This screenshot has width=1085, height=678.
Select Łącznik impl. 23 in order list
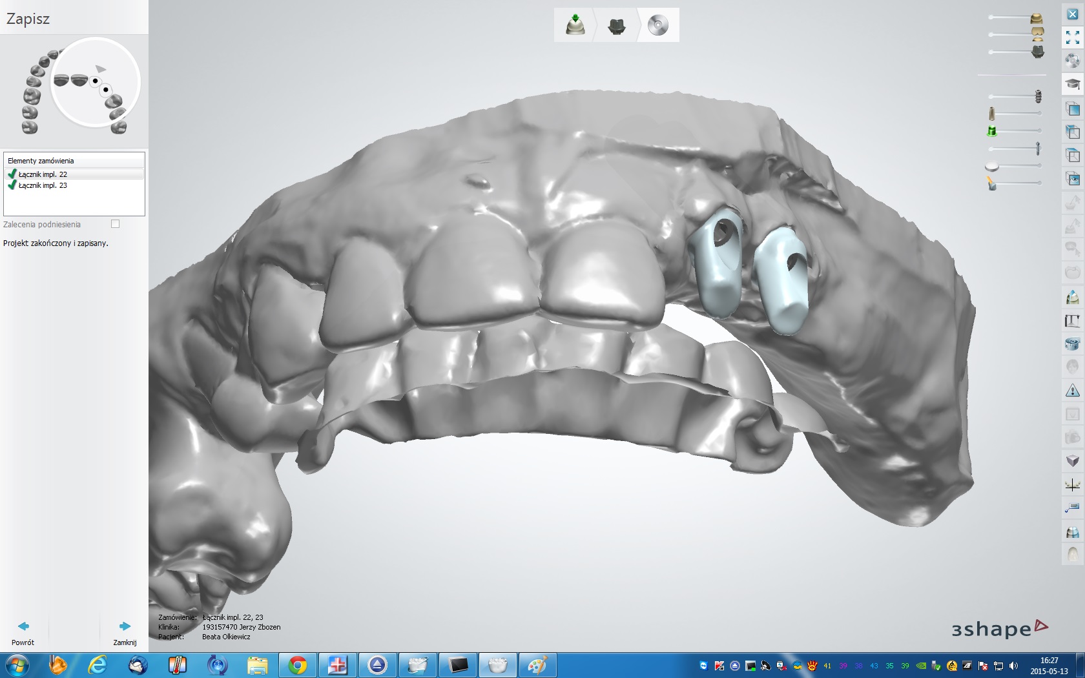click(43, 185)
